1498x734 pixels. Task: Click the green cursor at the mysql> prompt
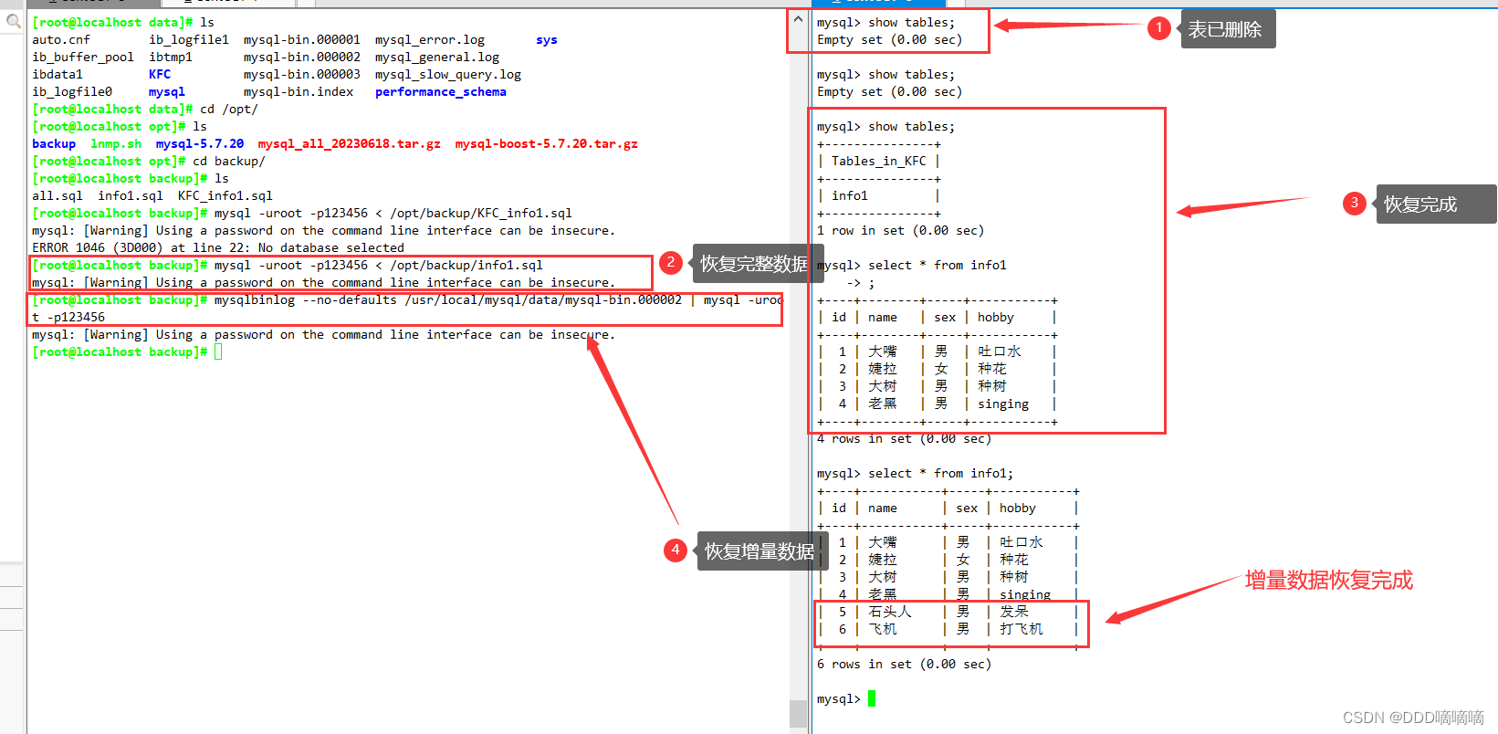872,698
